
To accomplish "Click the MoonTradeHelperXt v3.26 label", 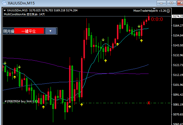I will pos(150,11).
